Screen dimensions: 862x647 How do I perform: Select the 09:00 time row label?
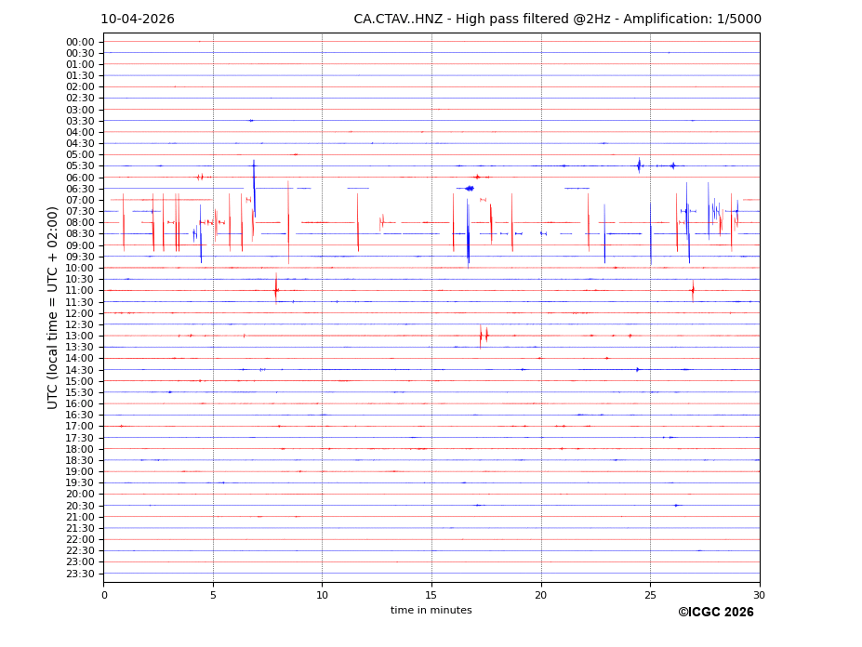(x=80, y=245)
